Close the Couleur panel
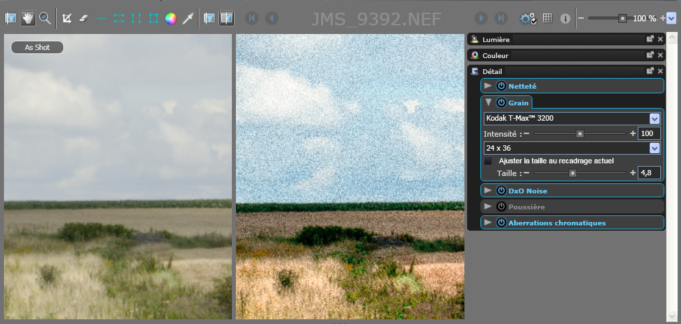 tap(660, 55)
